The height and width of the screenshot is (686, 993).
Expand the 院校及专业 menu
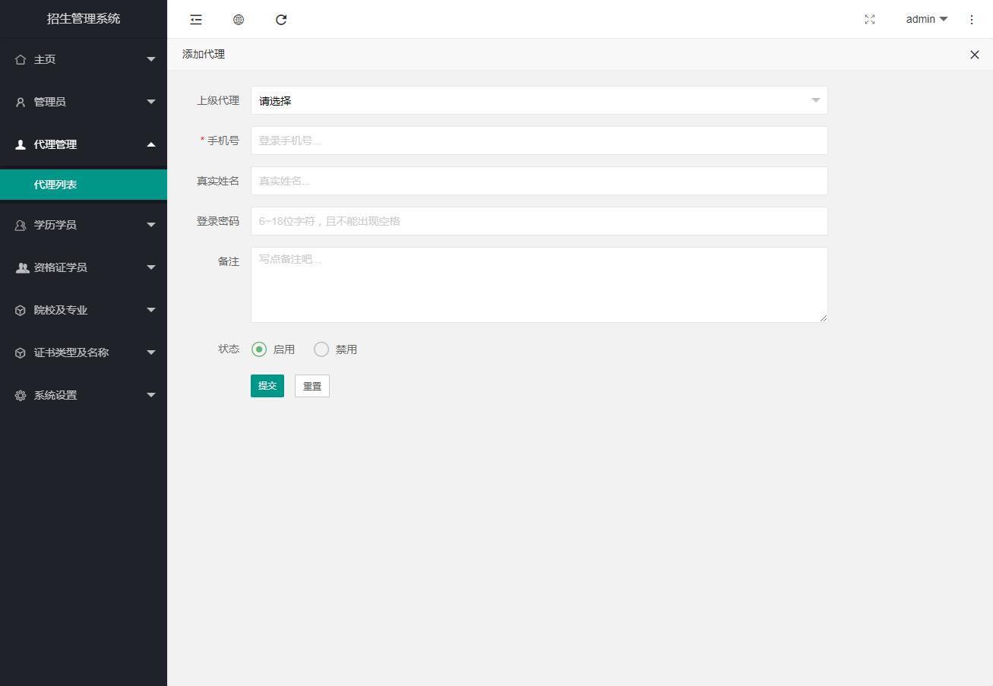tap(84, 310)
